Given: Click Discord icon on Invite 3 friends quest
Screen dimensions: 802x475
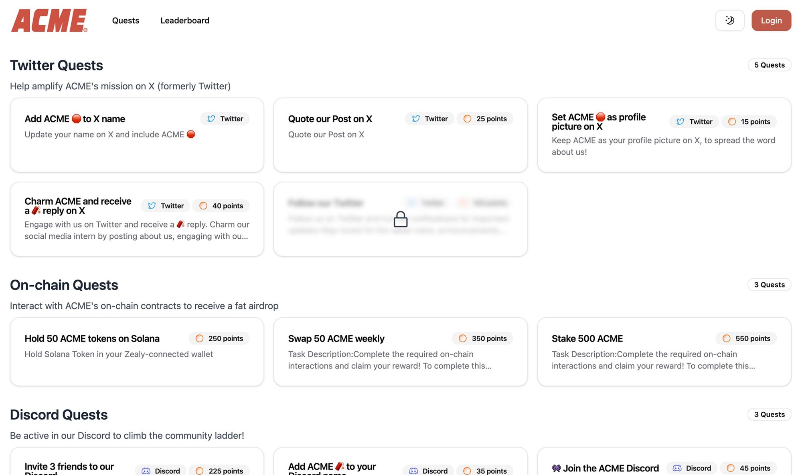Looking at the screenshot, I should [x=146, y=471].
